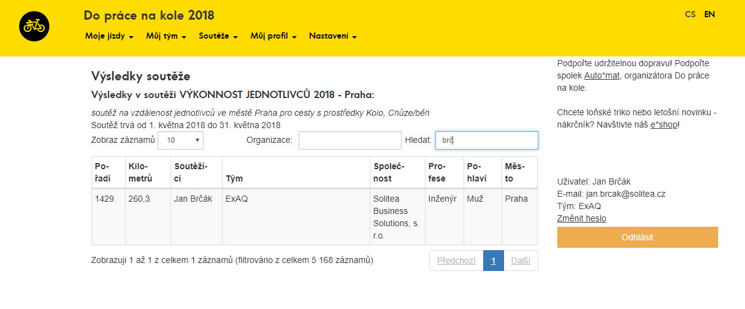
Task: Open the Moje jízdy dropdown menu
Action: coord(109,36)
